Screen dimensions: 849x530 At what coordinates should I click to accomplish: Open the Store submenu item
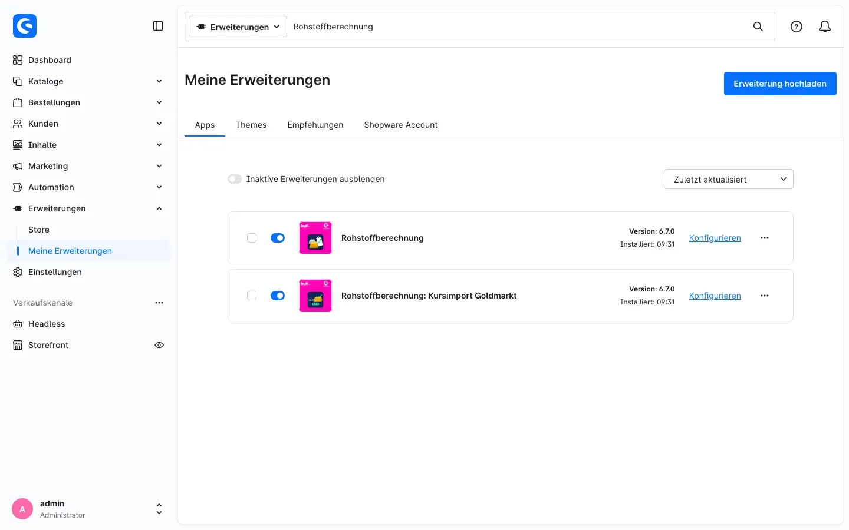tap(39, 230)
